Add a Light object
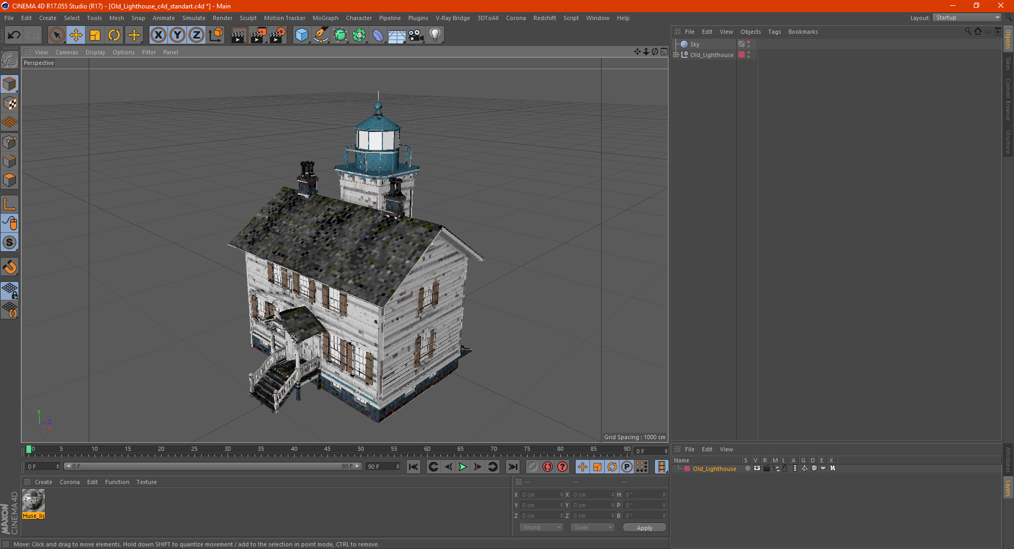This screenshot has width=1014, height=549. [435, 35]
